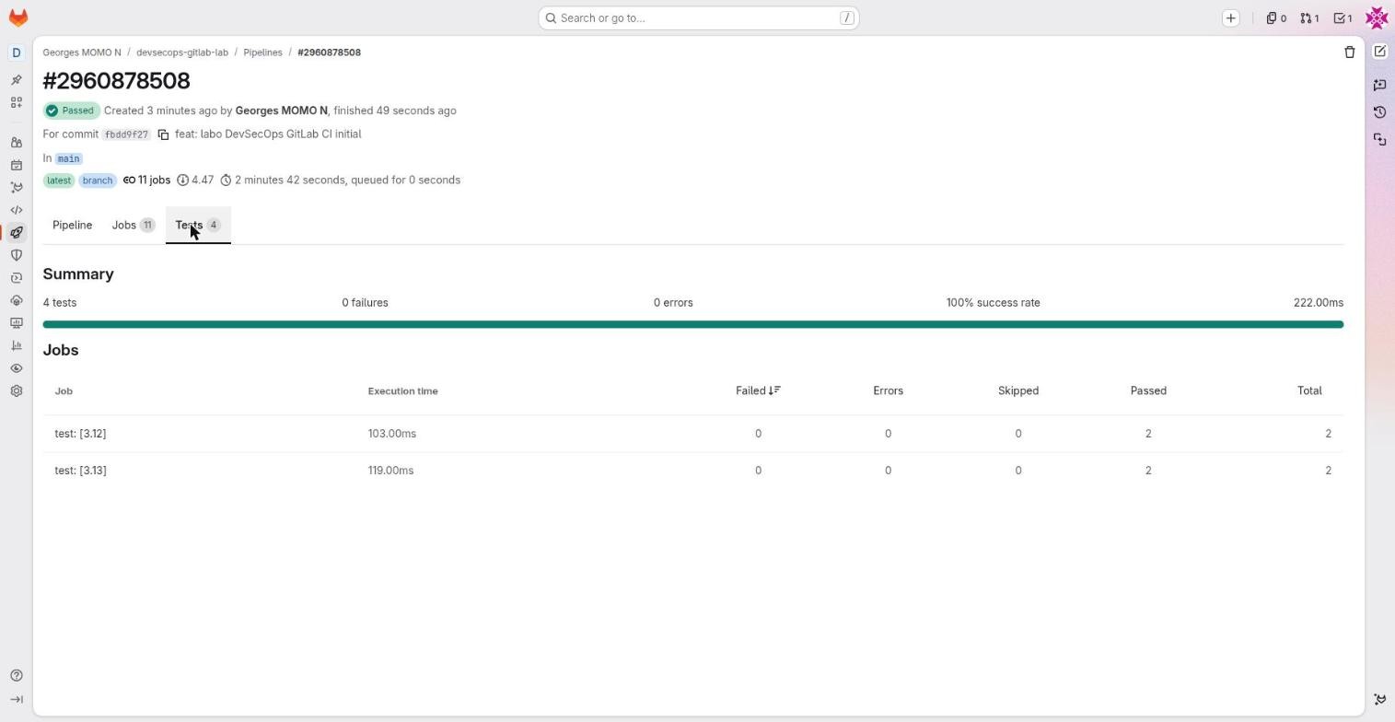Open the Code section icon in sidebar
The image size is (1395, 722).
click(16, 210)
